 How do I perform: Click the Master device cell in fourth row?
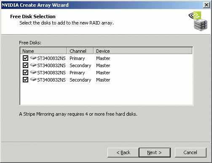(103, 80)
